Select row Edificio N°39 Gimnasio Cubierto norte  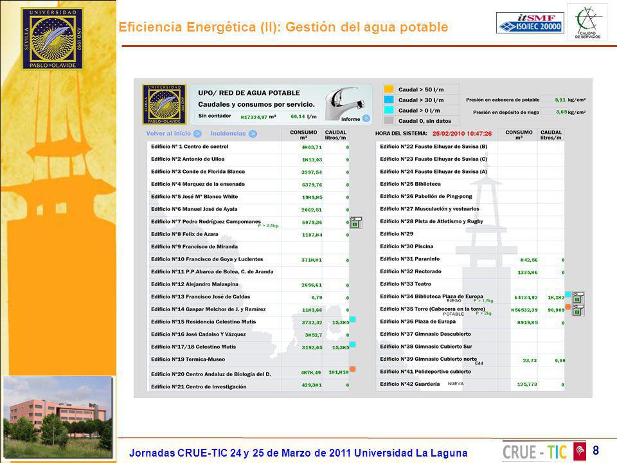click(x=470, y=360)
